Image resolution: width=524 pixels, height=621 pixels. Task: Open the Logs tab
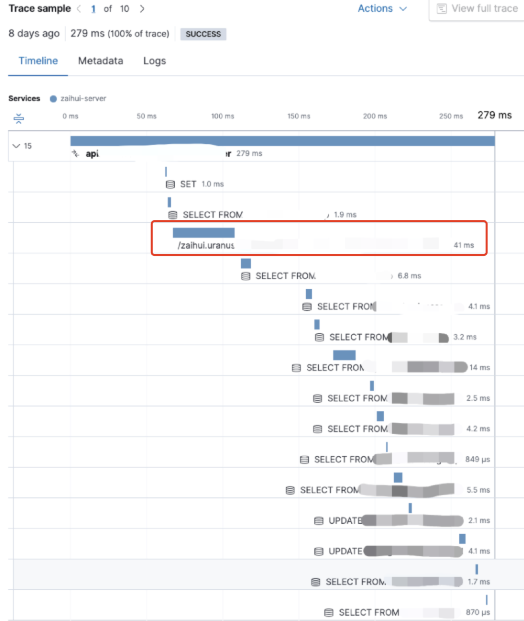(x=154, y=61)
